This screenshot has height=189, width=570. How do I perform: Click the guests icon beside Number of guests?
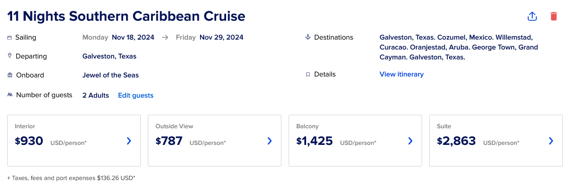pyautogui.click(x=9, y=95)
